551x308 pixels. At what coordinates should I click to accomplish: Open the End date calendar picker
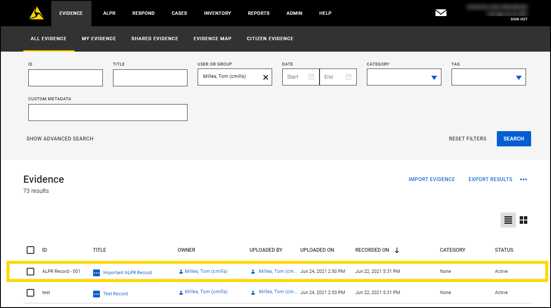(x=348, y=77)
